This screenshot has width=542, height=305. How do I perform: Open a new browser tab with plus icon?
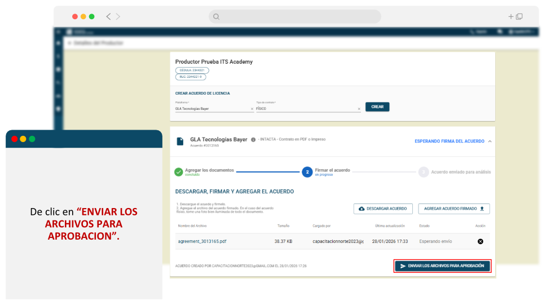(x=510, y=16)
